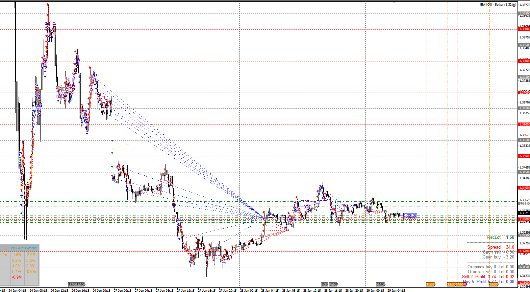Click the '28 Jun 00:15' time axis label
This screenshot has width=530, height=292.
(x=249, y=290)
